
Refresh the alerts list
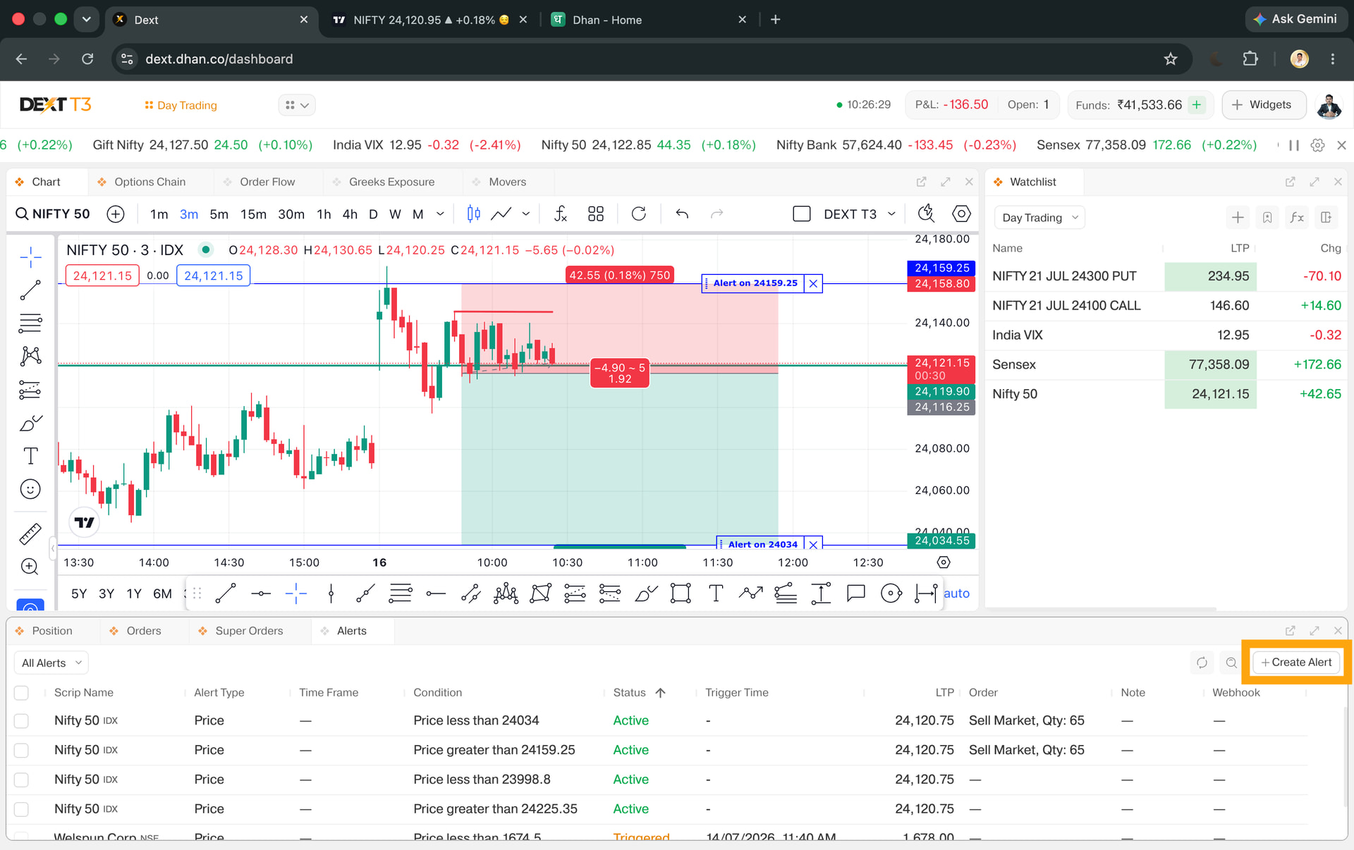point(1202,663)
